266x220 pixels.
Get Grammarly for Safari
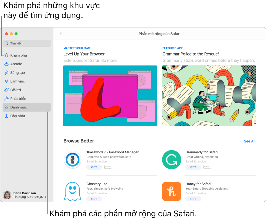tap(193, 167)
